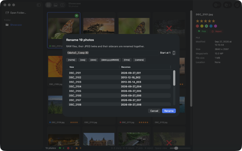Apply the purple color label
Screen dimensions: 242x151
coord(215,26)
